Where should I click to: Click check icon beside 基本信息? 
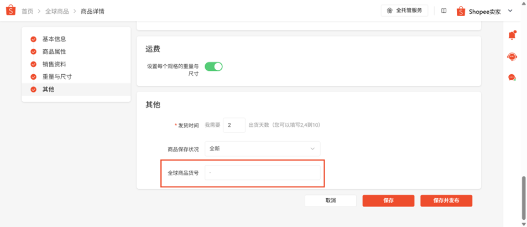click(x=33, y=39)
